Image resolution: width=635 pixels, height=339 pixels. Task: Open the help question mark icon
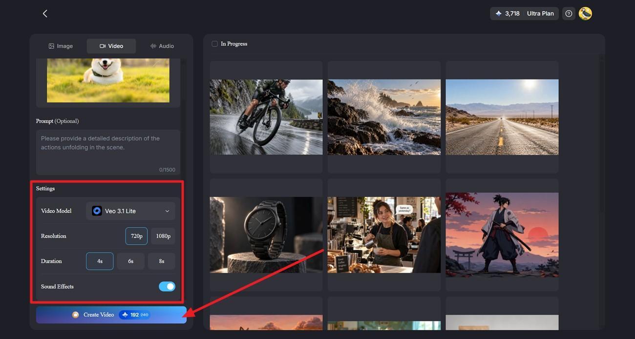click(569, 14)
